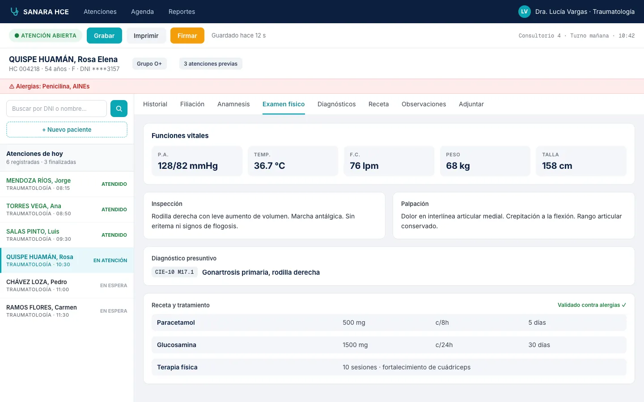
Task: Switch to the Historial tab
Action: [155, 104]
